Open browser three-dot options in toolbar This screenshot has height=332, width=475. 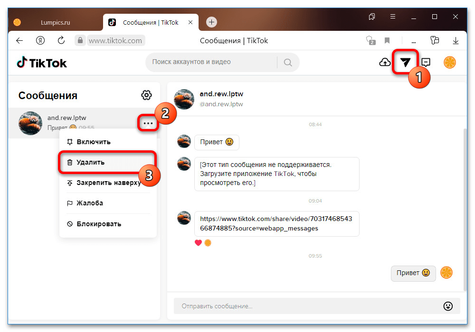tap(414, 42)
